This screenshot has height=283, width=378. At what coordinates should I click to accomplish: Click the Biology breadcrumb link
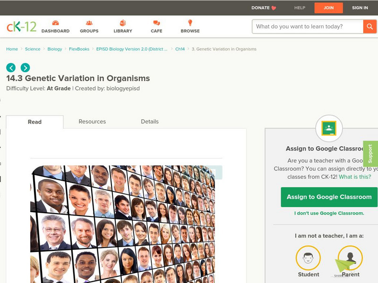[55, 49]
